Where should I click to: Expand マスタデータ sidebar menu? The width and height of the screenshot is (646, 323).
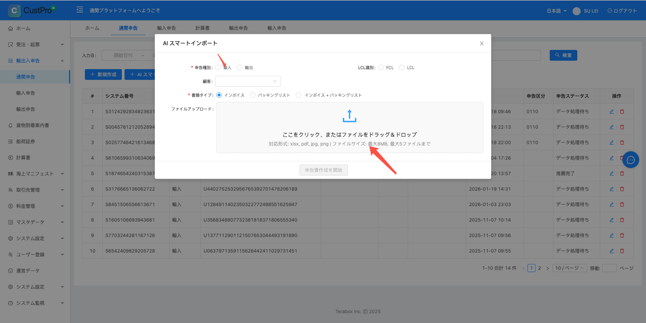point(35,222)
